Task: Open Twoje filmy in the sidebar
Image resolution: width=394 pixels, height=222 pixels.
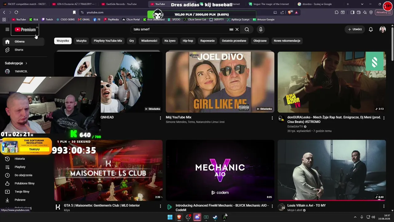Action: pyautogui.click(x=24, y=192)
